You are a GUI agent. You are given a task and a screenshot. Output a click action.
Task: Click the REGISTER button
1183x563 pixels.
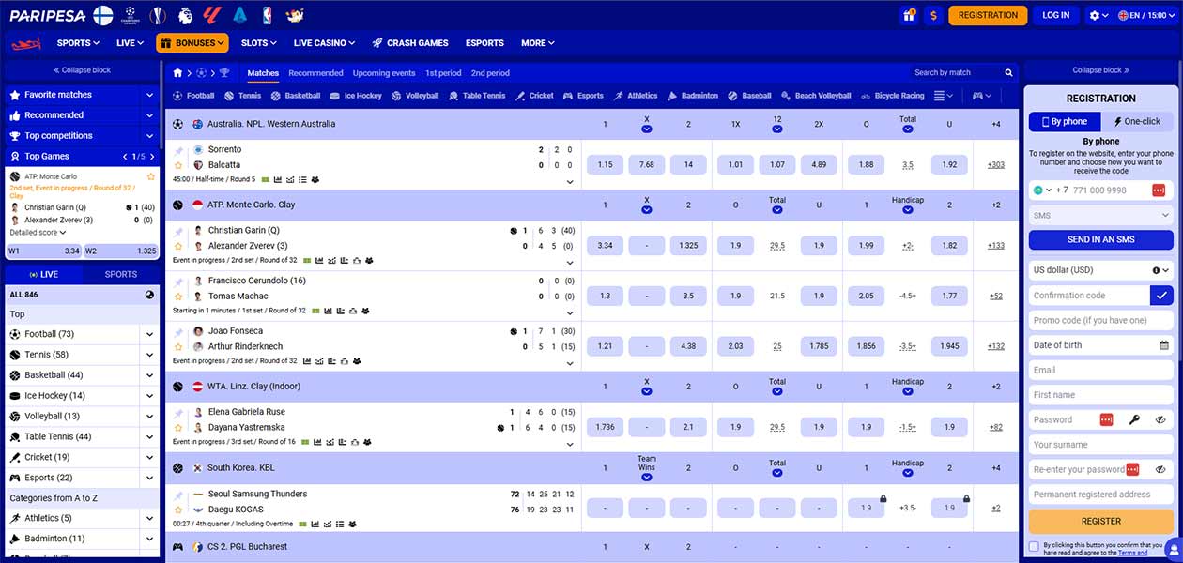pyautogui.click(x=1100, y=521)
